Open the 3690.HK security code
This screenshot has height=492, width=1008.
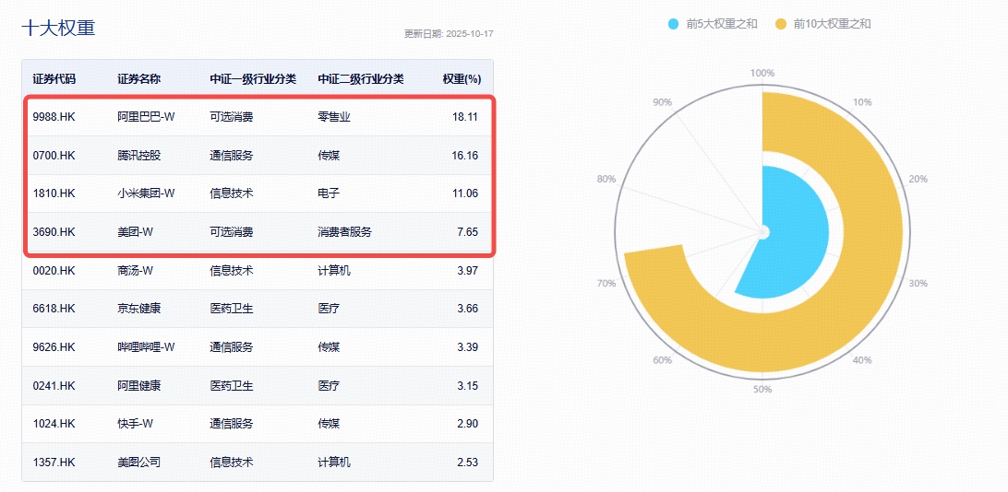pos(54,232)
